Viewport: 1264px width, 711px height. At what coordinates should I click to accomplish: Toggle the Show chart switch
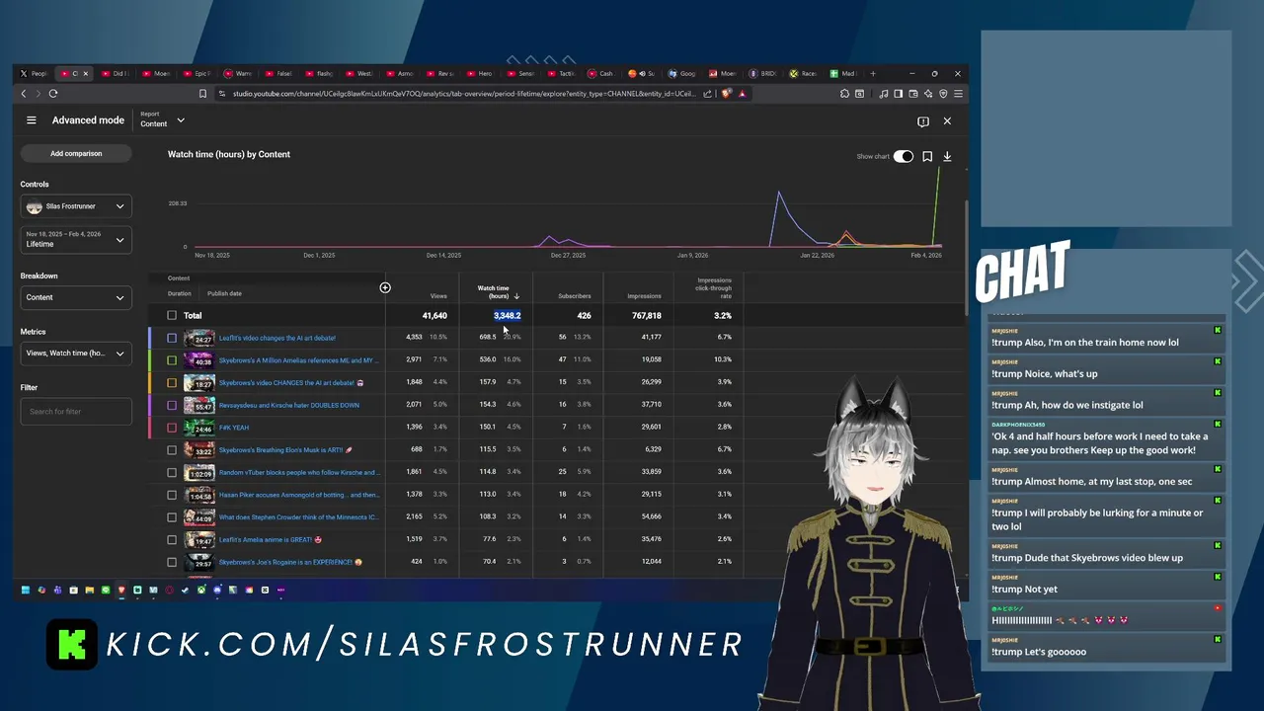pyautogui.click(x=904, y=156)
